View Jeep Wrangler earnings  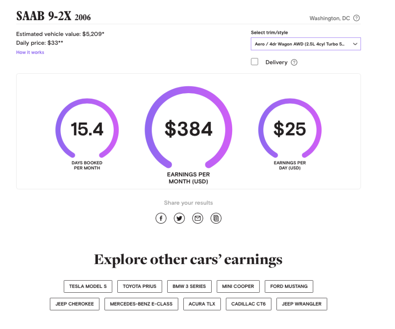pos(302,304)
